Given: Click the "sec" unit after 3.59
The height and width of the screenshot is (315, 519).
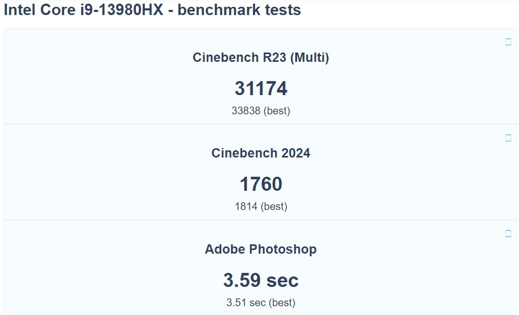Looking at the screenshot, I should (x=283, y=280).
